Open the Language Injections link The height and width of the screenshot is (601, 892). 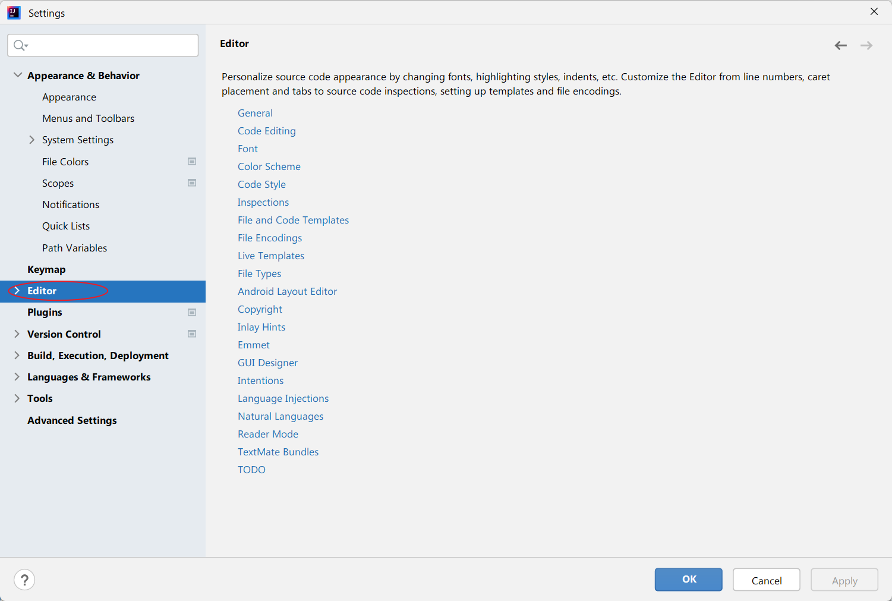click(x=283, y=398)
